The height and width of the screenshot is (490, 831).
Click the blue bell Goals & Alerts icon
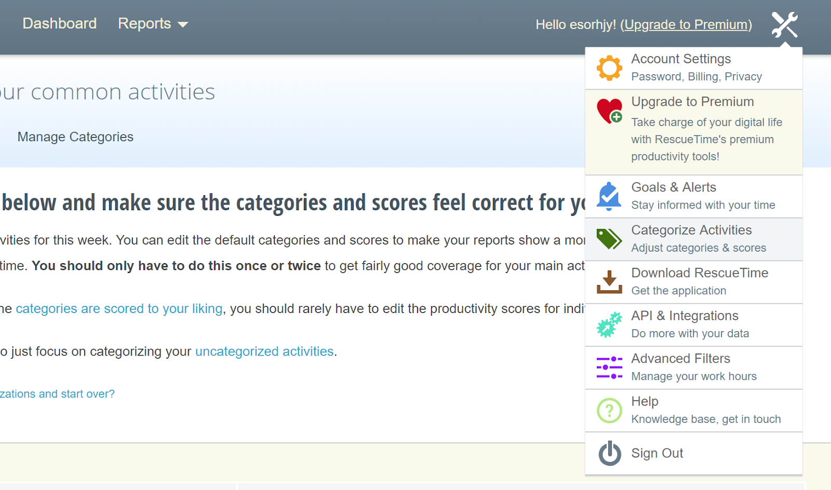609,196
